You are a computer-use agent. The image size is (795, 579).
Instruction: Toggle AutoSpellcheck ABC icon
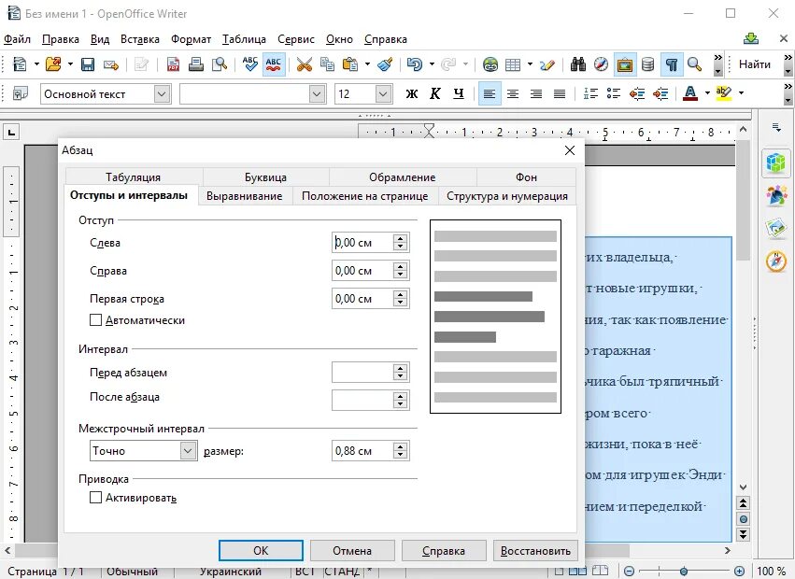pos(274,64)
